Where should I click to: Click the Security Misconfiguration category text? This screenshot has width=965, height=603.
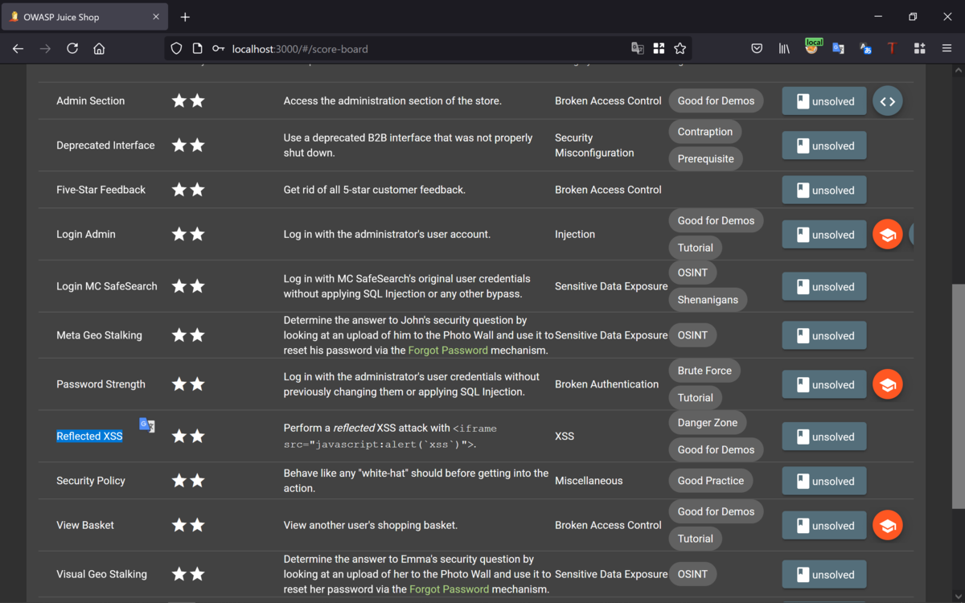click(x=594, y=146)
